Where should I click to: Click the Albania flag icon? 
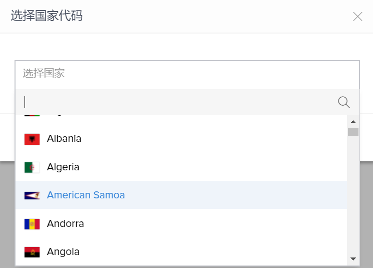tap(32, 139)
